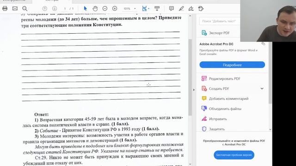This screenshot has height=166, width=296.
Task: Click the current page number field
Action: coord(65,9)
